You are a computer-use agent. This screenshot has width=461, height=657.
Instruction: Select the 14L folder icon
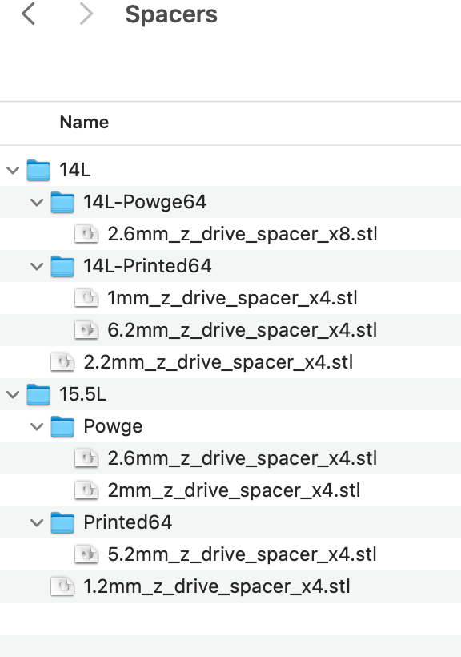[x=38, y=170]
